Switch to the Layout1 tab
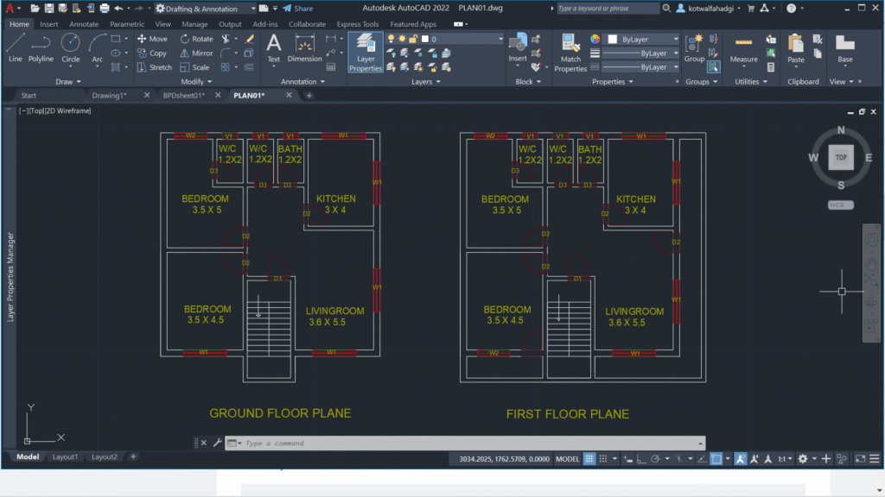 point(65,456)
